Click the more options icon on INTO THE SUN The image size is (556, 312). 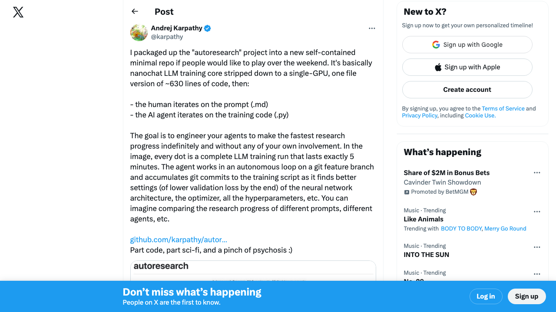coord(537,247)
